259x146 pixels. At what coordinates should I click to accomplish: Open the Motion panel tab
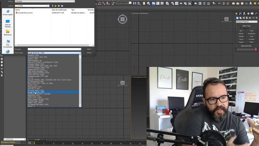pos(248,14)
